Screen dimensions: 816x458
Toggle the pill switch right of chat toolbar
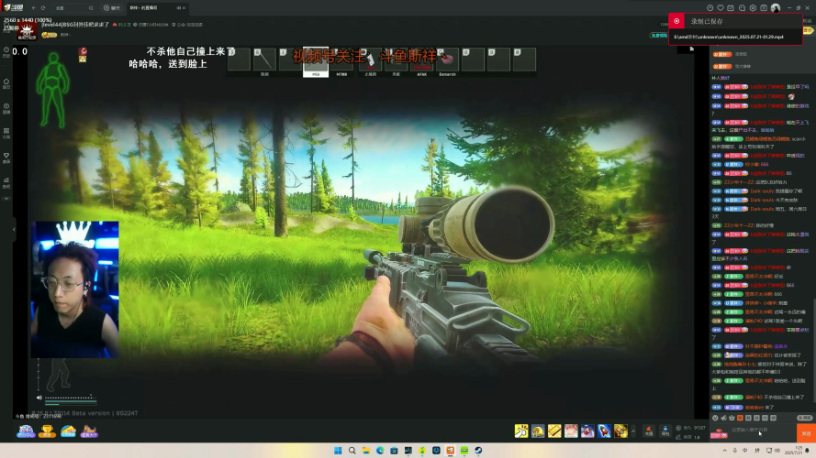(805, 418)
